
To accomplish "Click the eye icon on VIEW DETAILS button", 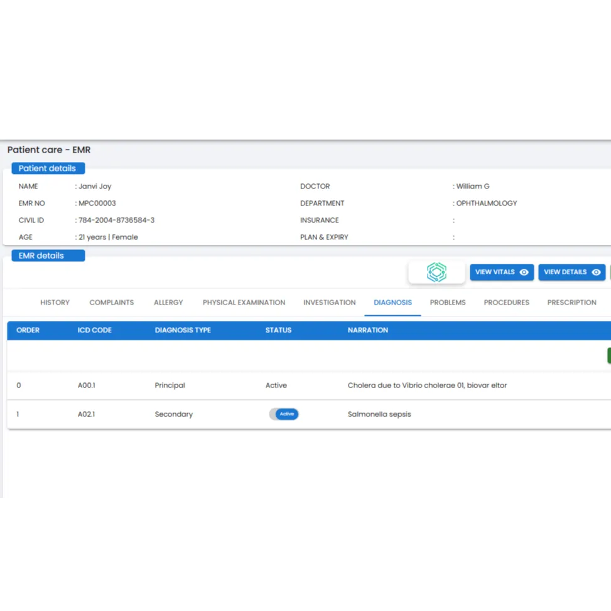I will coord(595,272).
